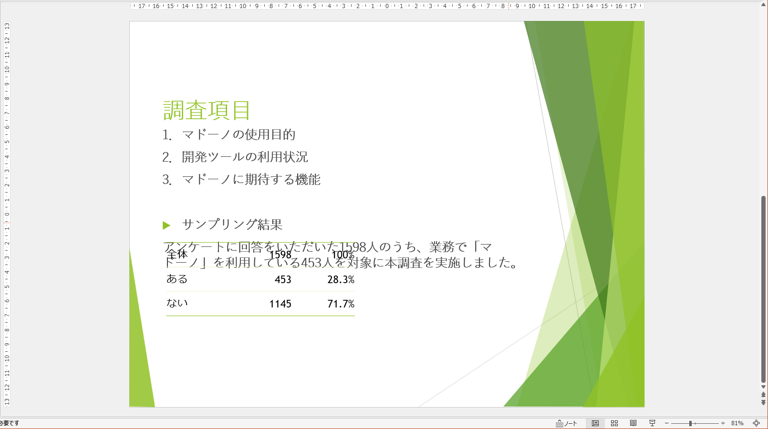Click the table cell 453
Viewport: 768px width, 429px height.
point(283,280)
